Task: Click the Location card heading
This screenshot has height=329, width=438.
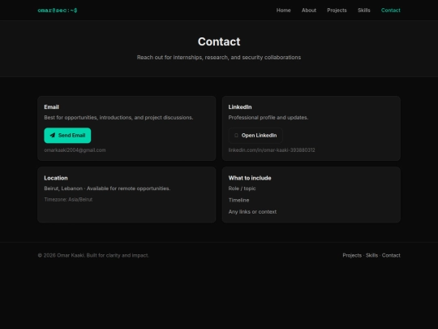Action: pos(56,178)
